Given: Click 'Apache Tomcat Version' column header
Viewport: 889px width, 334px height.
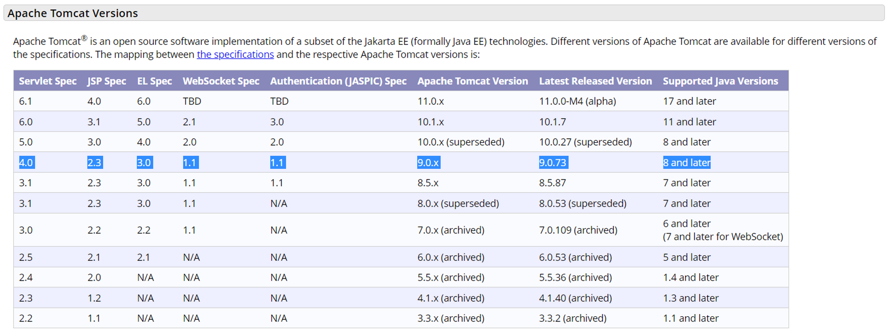Looking at the screenshot, I should pyautogui.click(x=473, y=81).
